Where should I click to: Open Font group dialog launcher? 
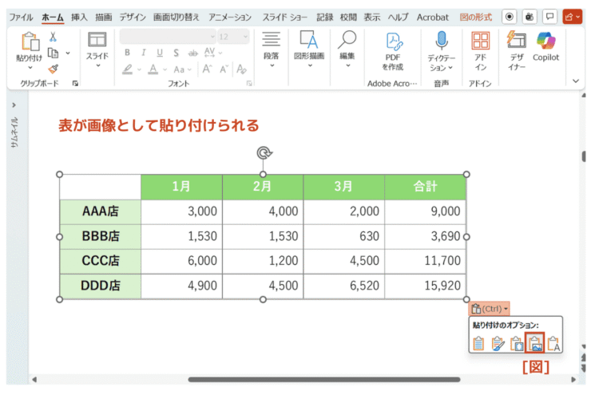pos(249,83)
